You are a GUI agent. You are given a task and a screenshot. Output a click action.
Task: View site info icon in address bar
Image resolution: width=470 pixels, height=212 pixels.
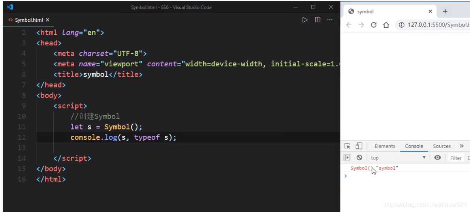click(x=402, y=25)
